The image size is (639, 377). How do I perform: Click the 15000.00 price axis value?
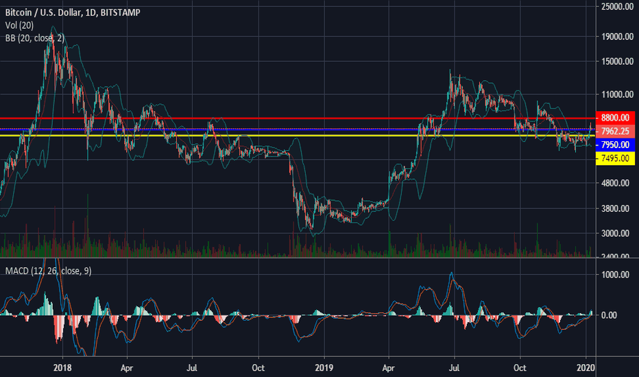[617, 62]
